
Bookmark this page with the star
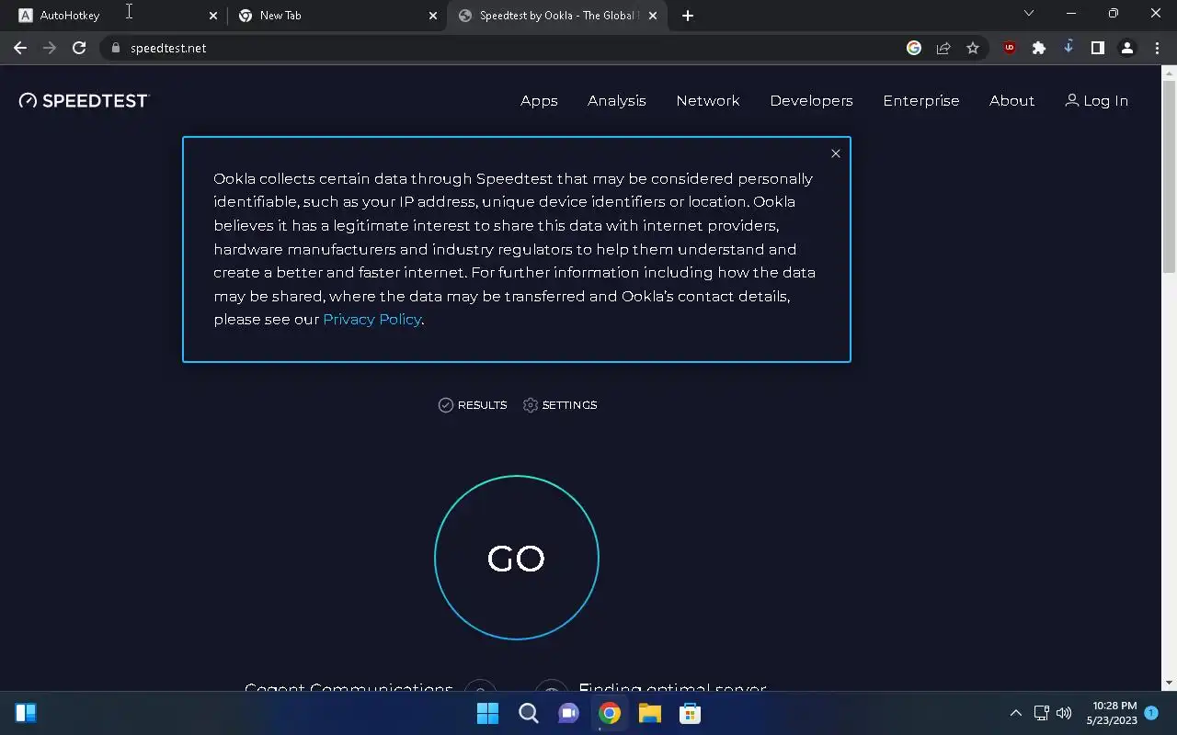[973, 48]
